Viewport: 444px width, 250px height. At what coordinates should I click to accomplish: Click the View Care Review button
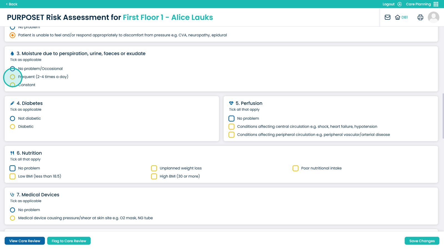(x=25, y=241)
